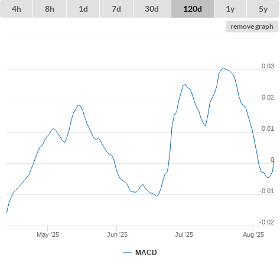Show the 5y time range
This screenshot has width=280, height=268.
pos(263,9)
